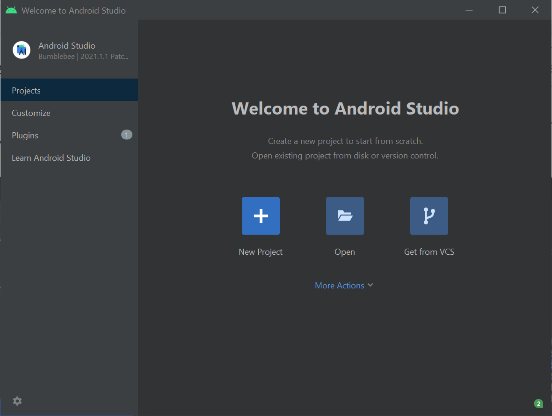The image size is (552, 416).
Task: Click the Android Studio logo avatar
Action: 22,50
